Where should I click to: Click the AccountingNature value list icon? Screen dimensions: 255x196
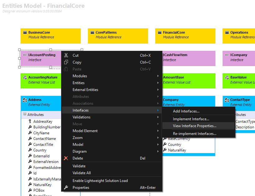pos(25,77)
